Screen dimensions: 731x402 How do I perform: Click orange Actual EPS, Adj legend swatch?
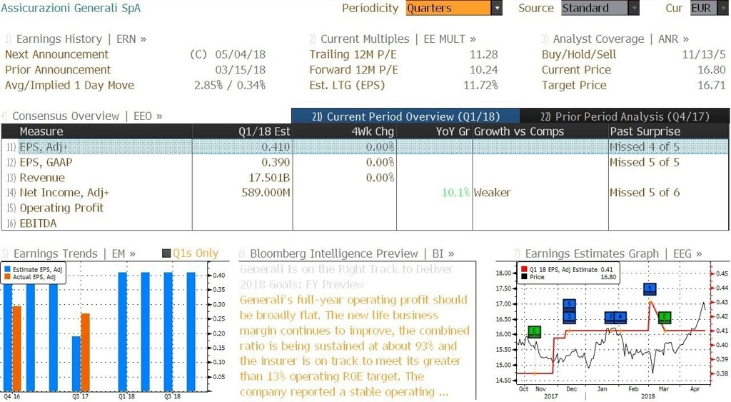[x=7, y=277]
